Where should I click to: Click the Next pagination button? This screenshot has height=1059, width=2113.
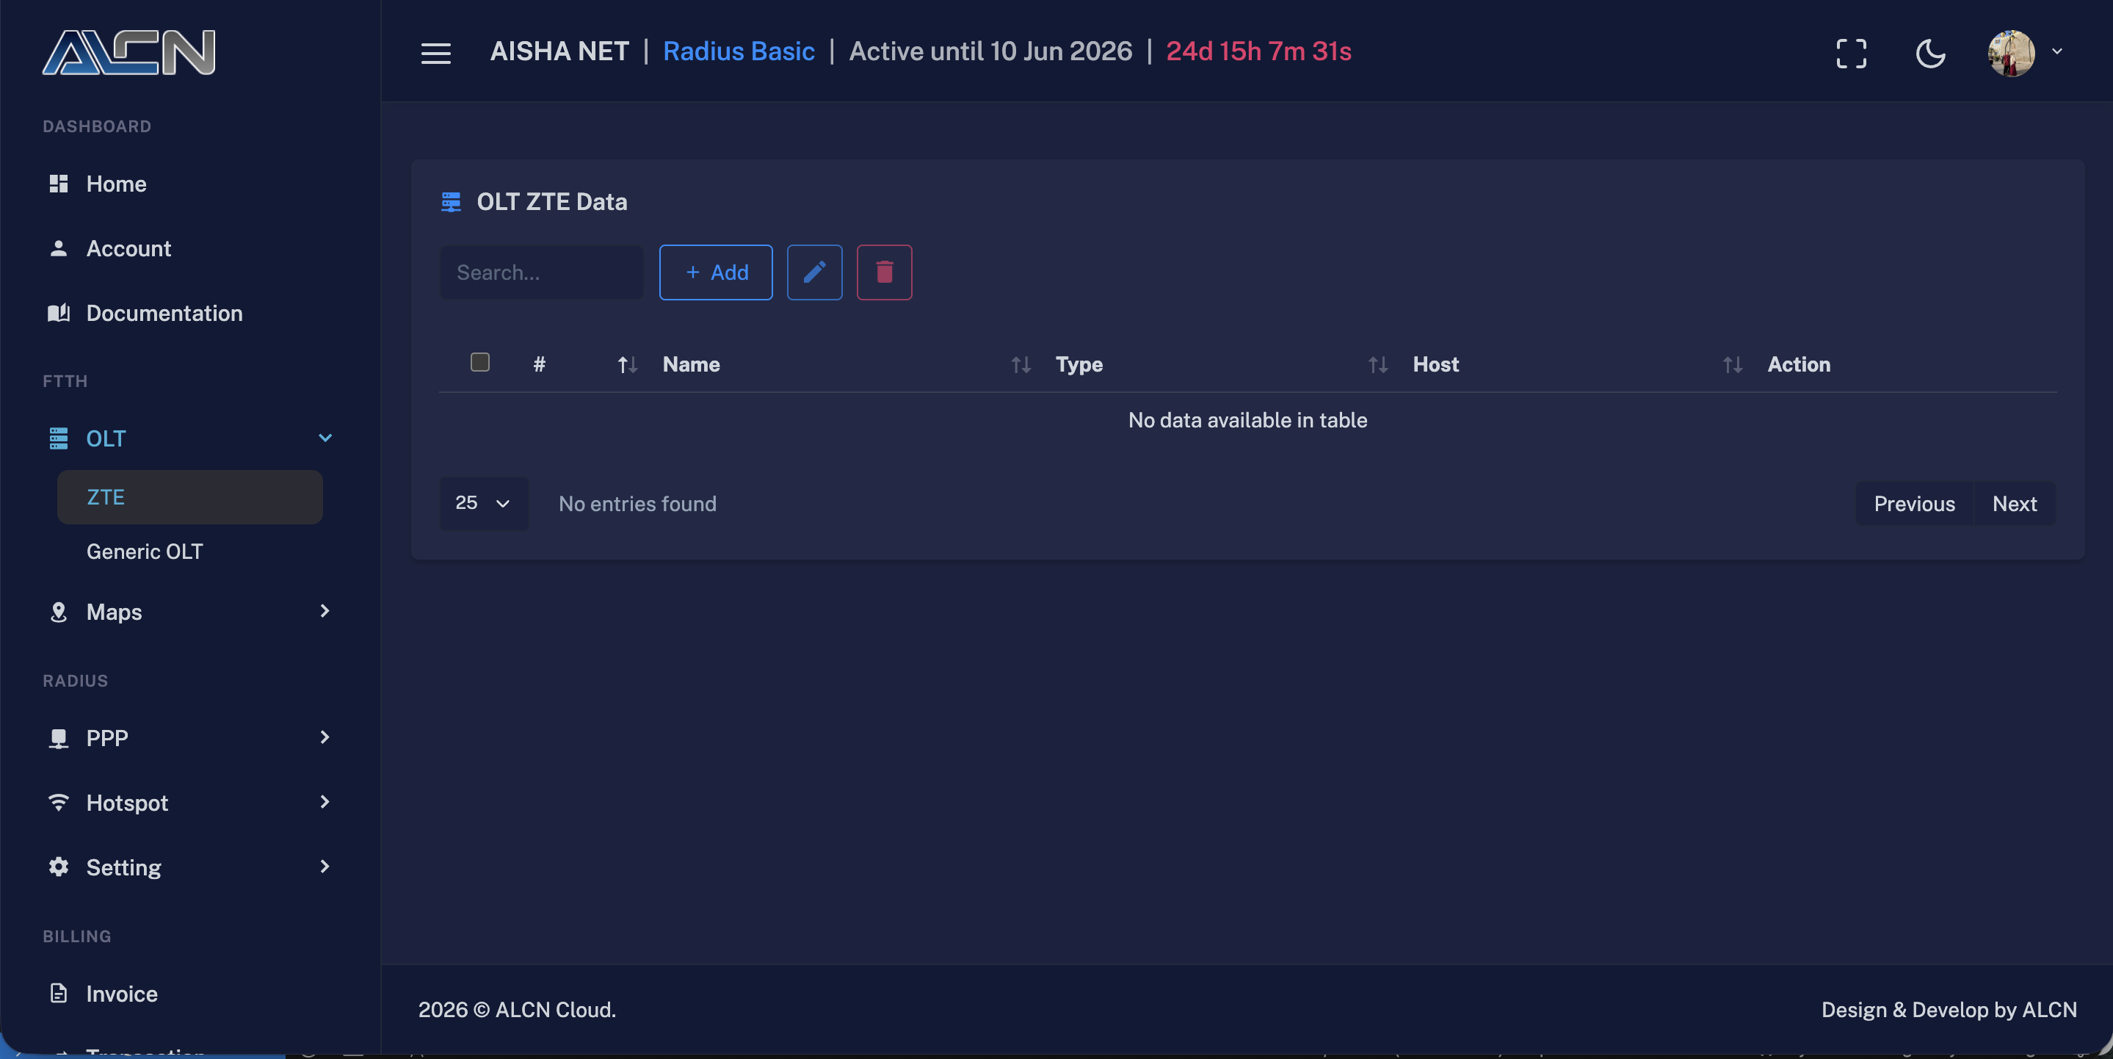[x=2014, y=504]
